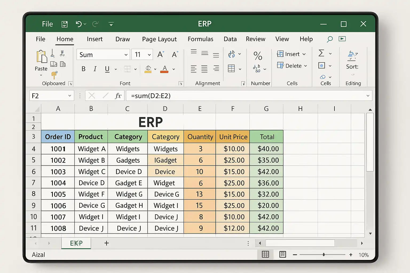Click the Save icon in title bar
Viewport: 410px width, 273px height.
(x=65, y=24)
